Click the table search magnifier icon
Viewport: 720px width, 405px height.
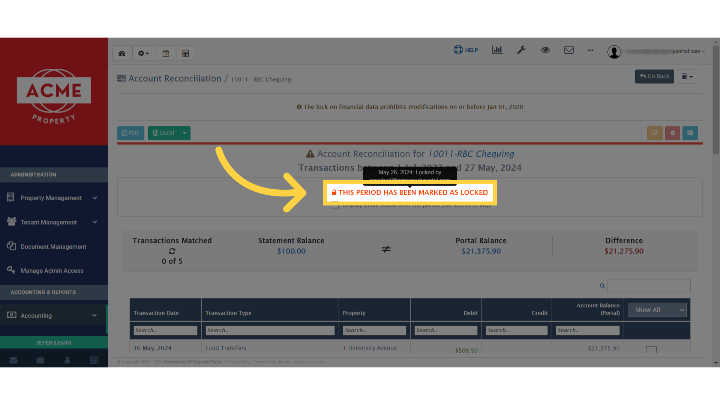(x=602, y=286)
